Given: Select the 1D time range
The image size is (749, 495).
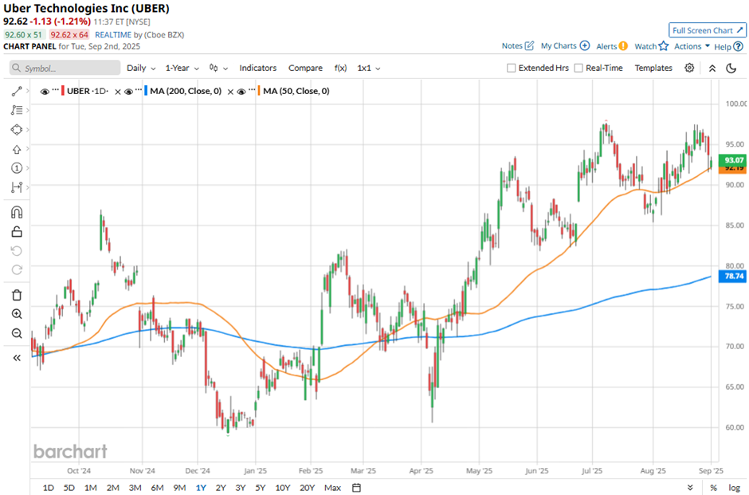Looking at the screenshot, I should point(49,487).
